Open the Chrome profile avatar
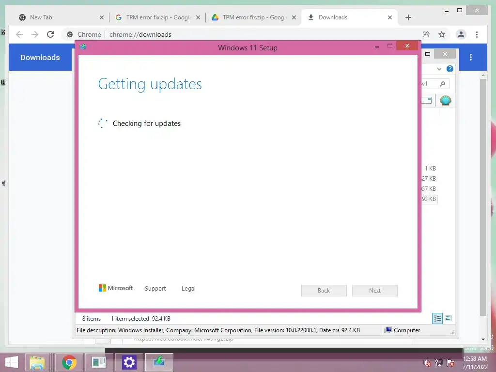Image resolution: width=496 pixels, height=372 pixels. click(461, 34)
